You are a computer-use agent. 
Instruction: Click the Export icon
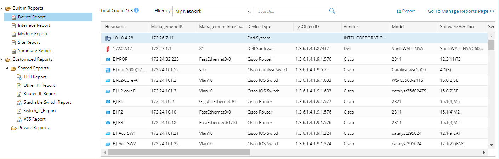(x=399, y=11)
